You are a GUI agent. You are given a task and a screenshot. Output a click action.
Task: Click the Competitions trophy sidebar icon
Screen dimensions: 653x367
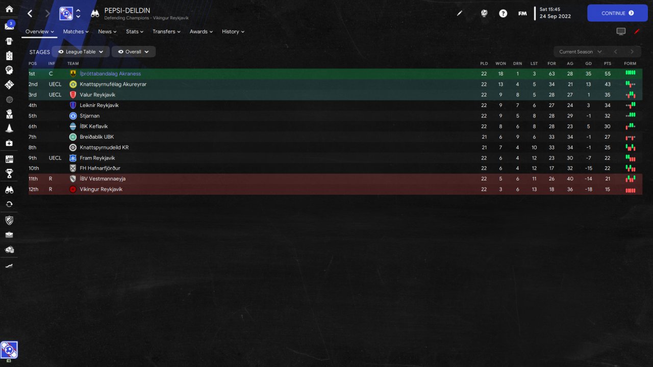9,174
